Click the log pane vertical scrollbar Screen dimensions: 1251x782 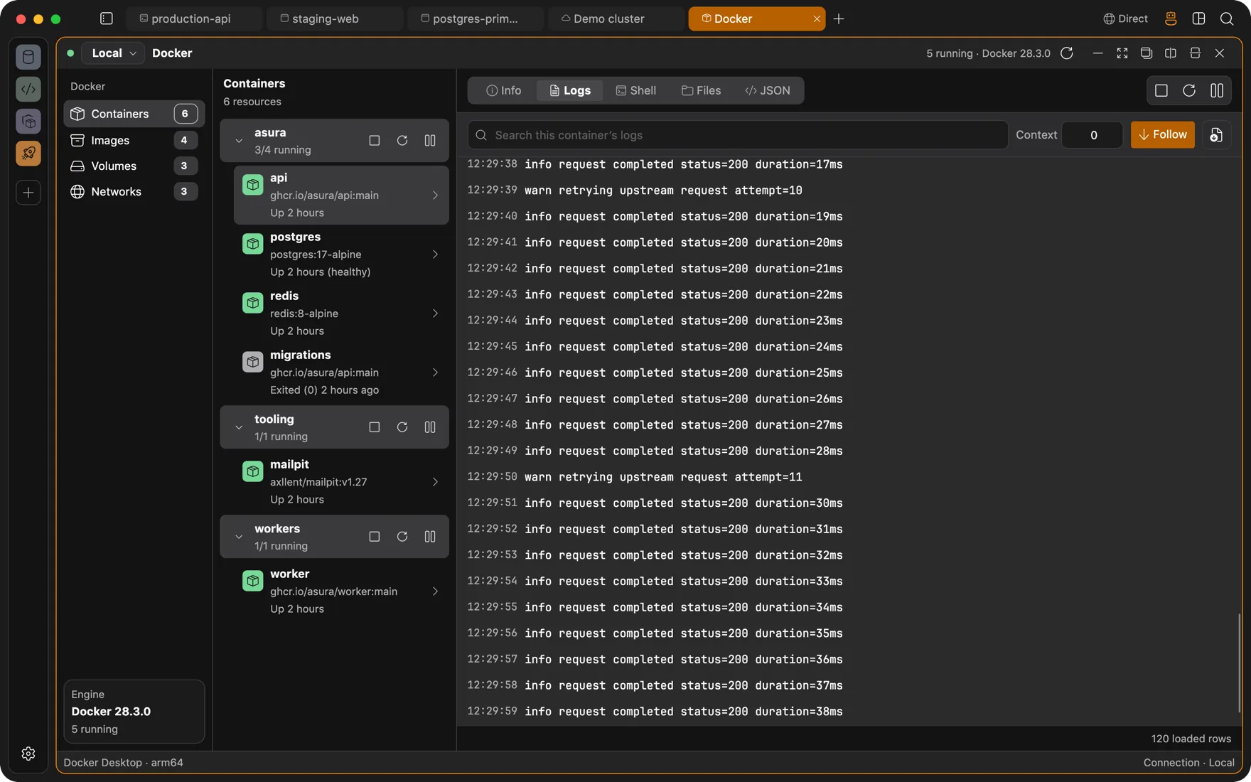point(1240,664)
